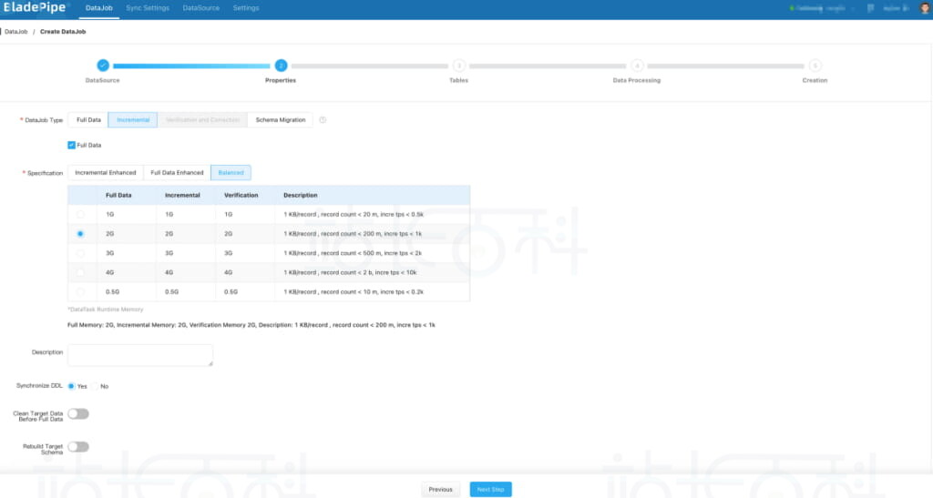This screenshot has height=498, width=933.
Task: Toggle Clean Target Data Before Full Data
Action: point(78,414)
